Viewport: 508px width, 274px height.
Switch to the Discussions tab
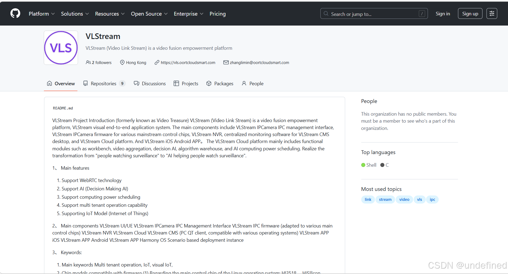(x=150, y=84)
